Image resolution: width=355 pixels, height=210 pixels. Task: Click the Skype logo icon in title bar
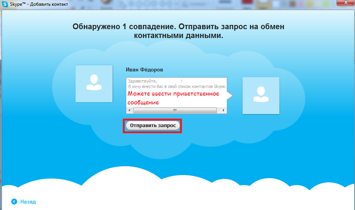coord(5,4)
